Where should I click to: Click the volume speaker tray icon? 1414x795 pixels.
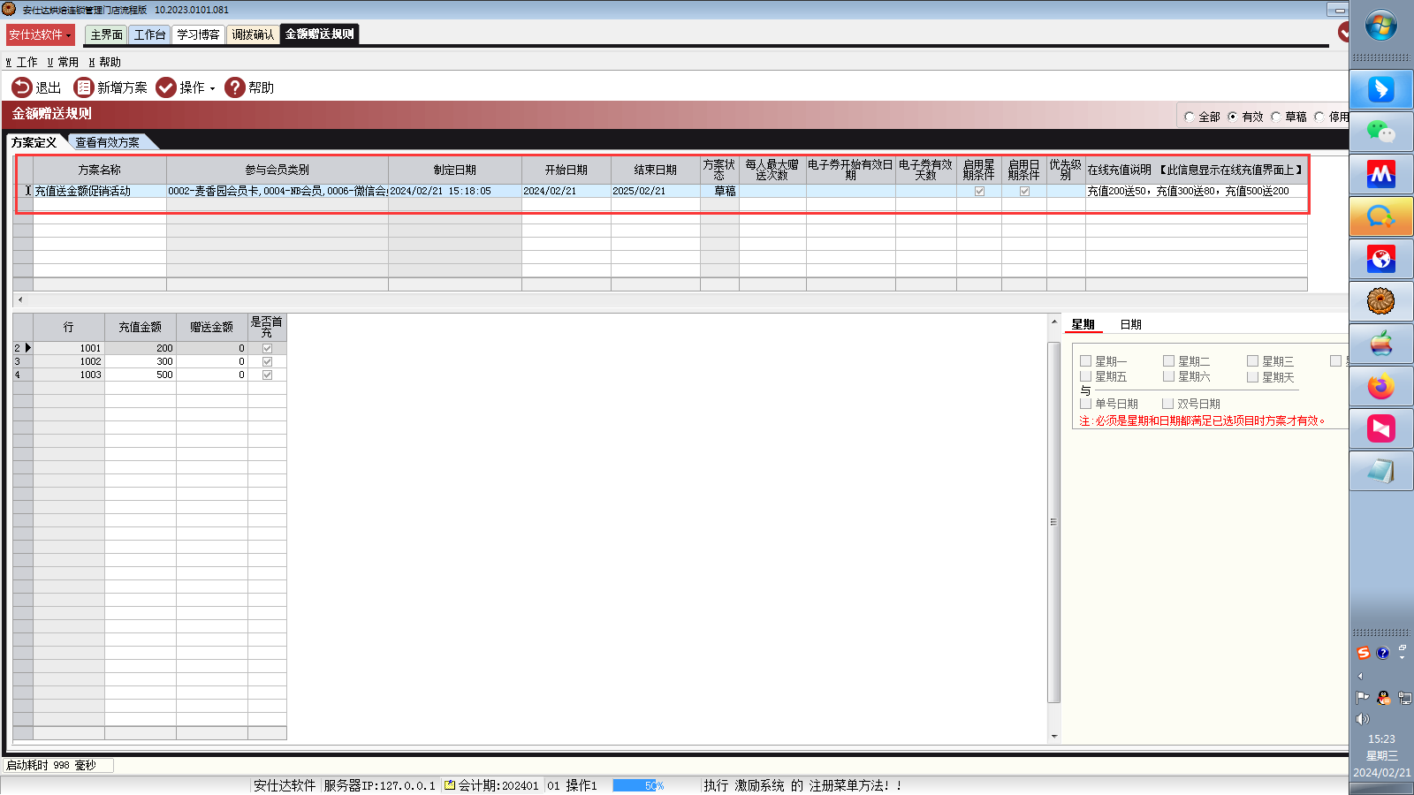pyautogui.click(x=1363, y=719)
